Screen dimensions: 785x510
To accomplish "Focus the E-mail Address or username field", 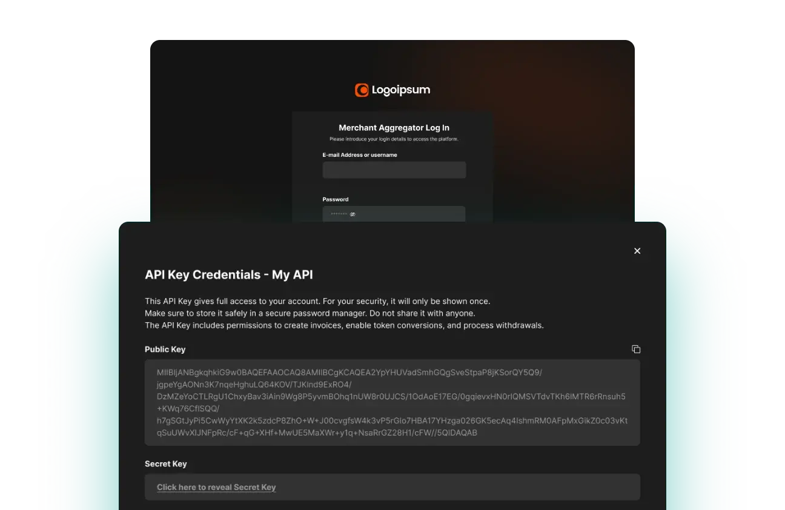I will coord(394,170).
